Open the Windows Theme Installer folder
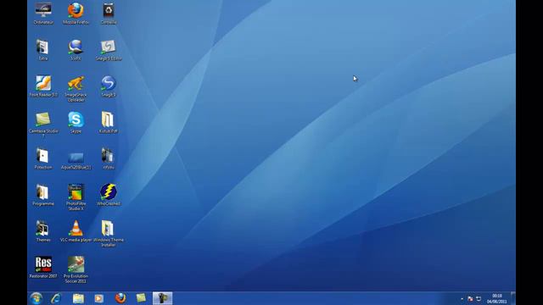The width and height of the screenshot is (543, 305). point(109,234)
